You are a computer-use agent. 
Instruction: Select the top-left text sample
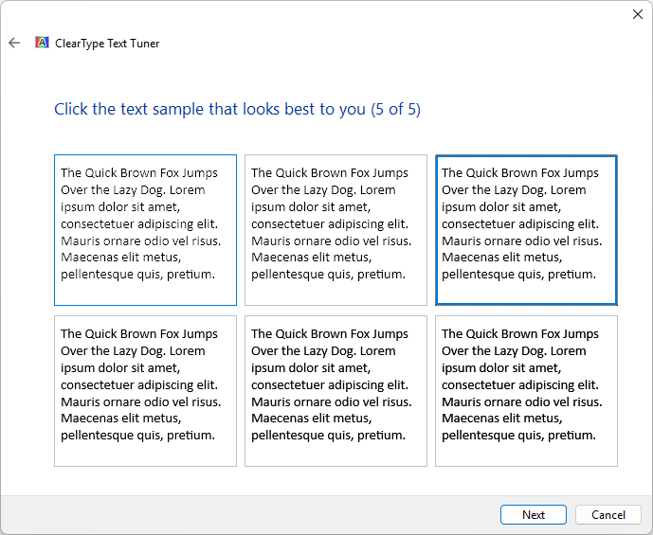[145, 230]
